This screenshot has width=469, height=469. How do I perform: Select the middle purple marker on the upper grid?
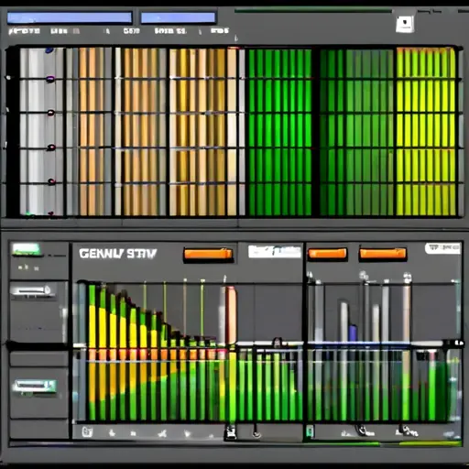pyautogui.click(x=50, y=113)
